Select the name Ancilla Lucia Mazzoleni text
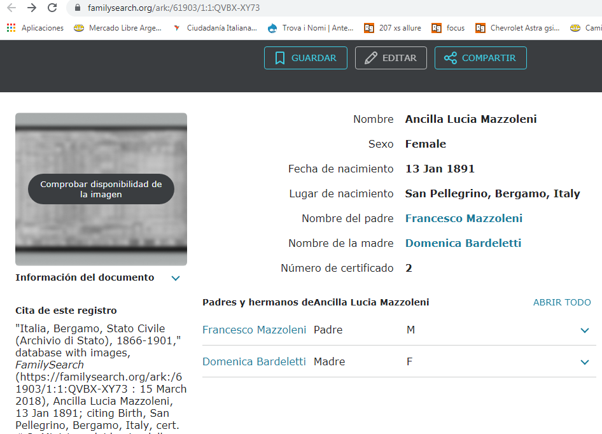 [x=471, y=119]
